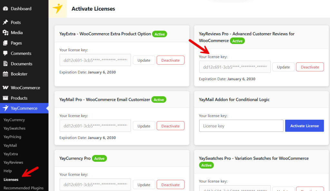
Task: Click the YayReviews Pro 'Expiration Date: January 6, 2030' text
Action: pos(227,79)
